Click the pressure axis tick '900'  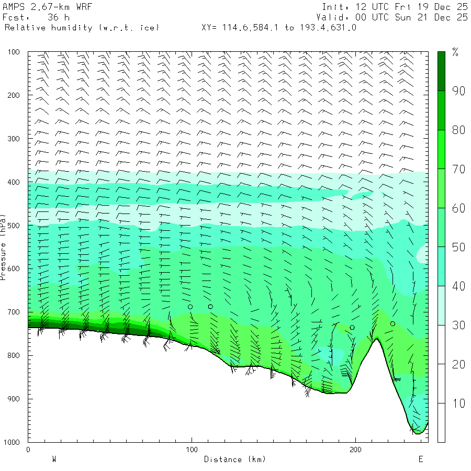click(14, 399)
